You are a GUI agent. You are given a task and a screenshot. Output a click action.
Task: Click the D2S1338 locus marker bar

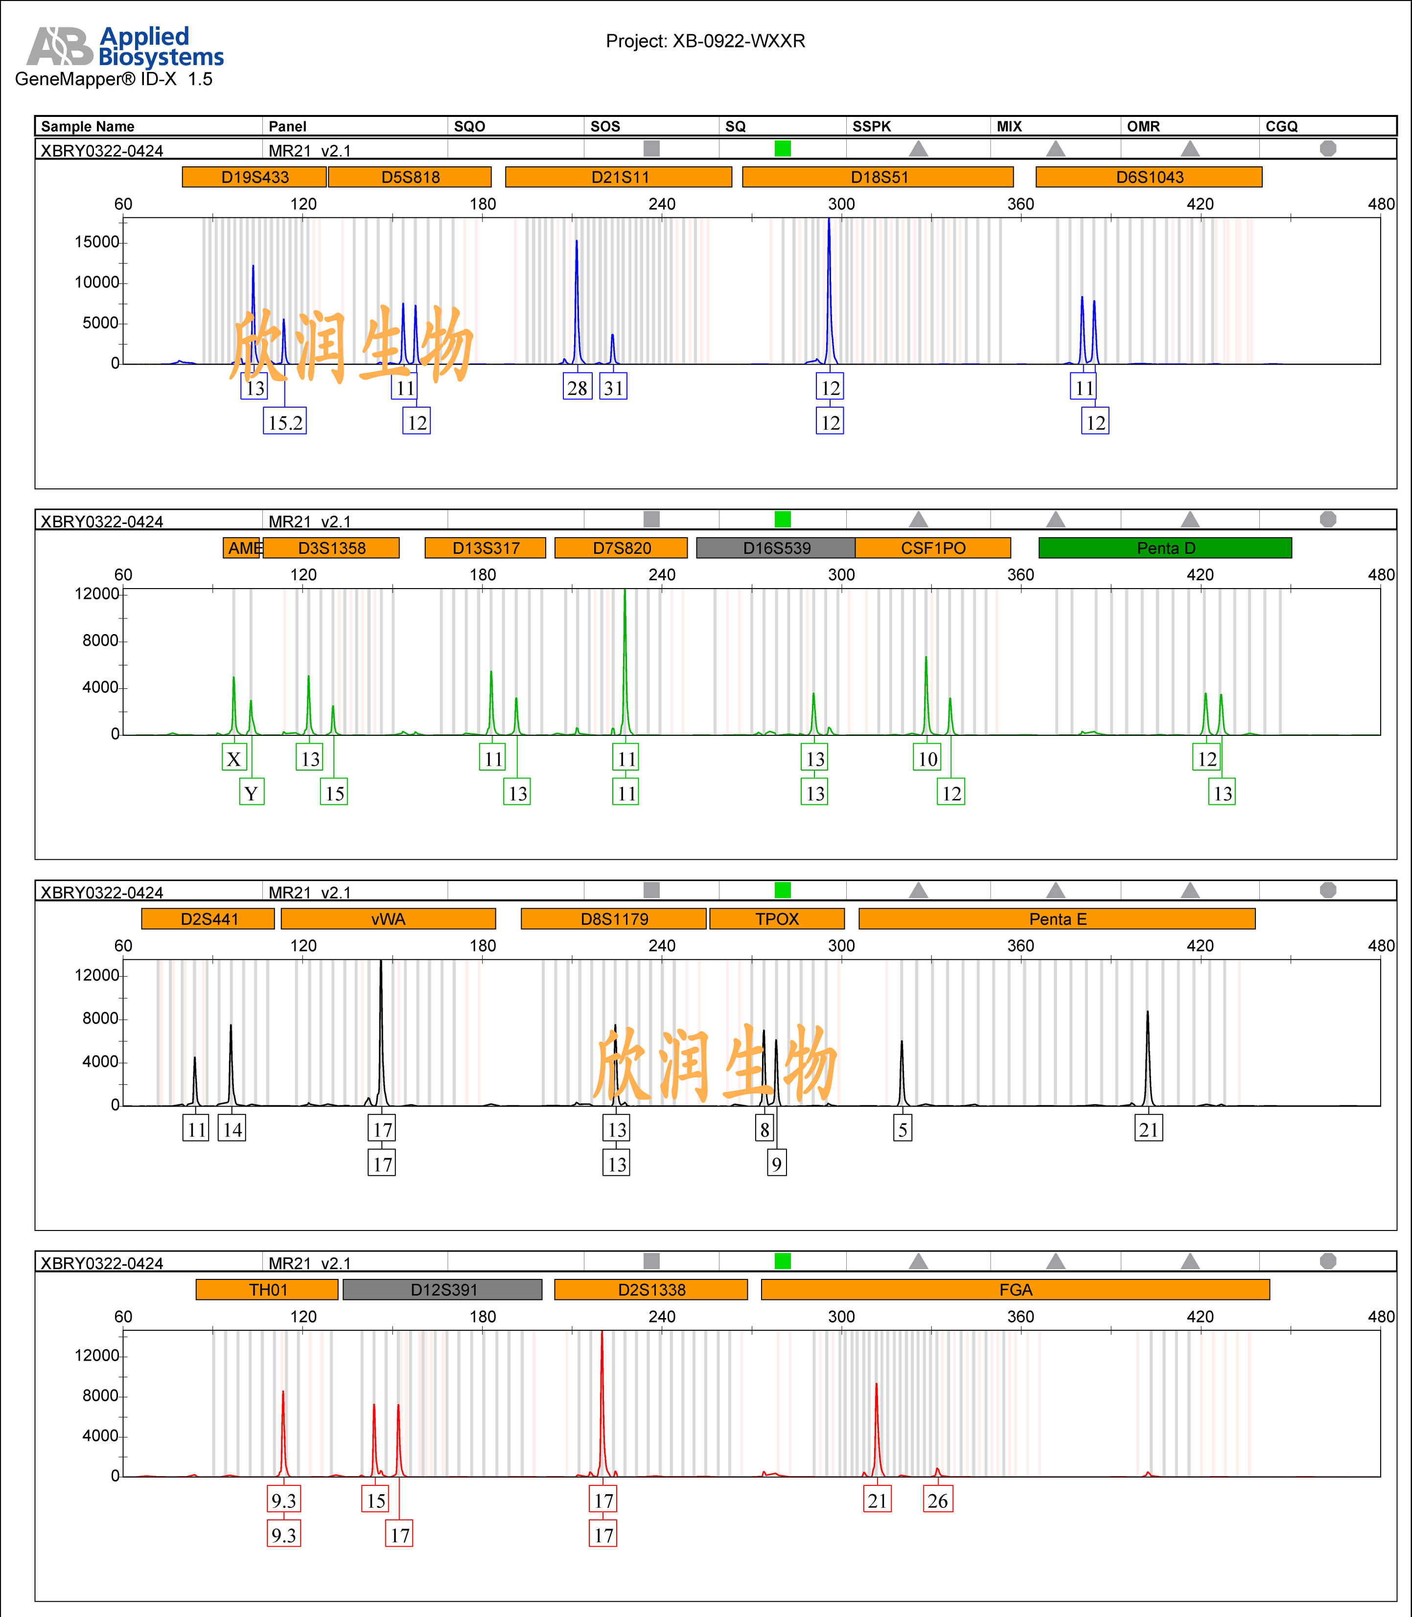coord(651,1289)
